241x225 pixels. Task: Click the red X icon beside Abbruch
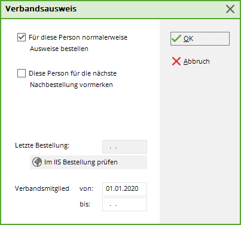point(176,61)
